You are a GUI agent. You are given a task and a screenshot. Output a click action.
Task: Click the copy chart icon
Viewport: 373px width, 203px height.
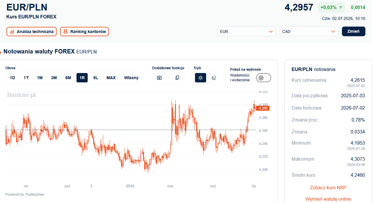(x=177, y=78)
